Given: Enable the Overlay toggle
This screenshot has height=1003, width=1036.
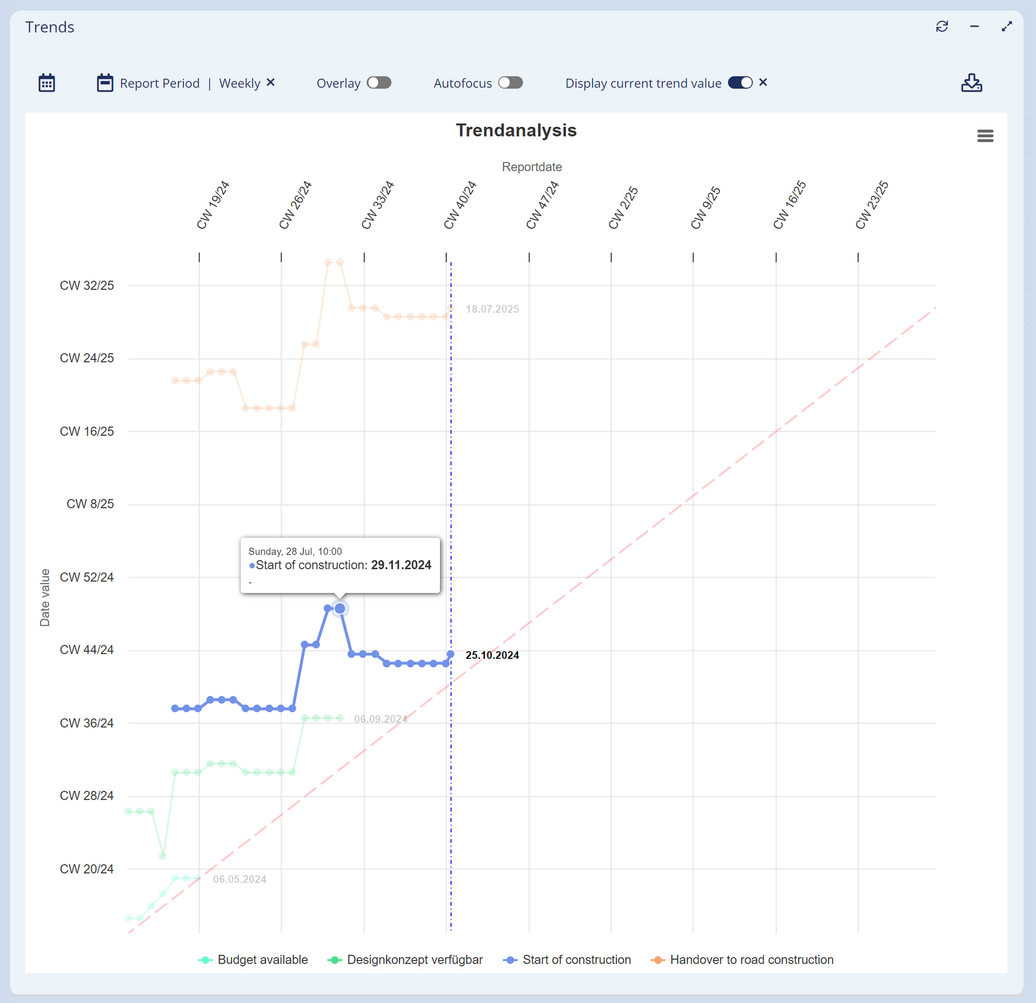Looking at the screenshot, I should pos(379,83).
